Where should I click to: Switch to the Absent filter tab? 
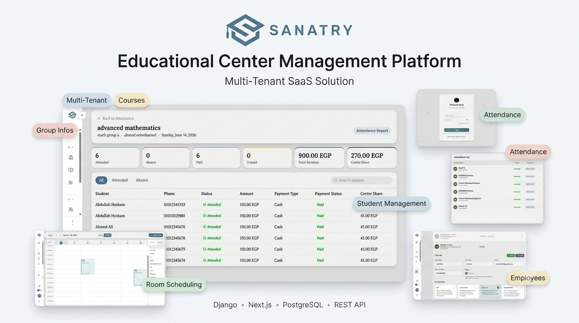coord(142,180)
